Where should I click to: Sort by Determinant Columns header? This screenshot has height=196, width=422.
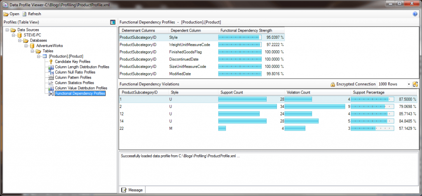click(x=144, y=30)
